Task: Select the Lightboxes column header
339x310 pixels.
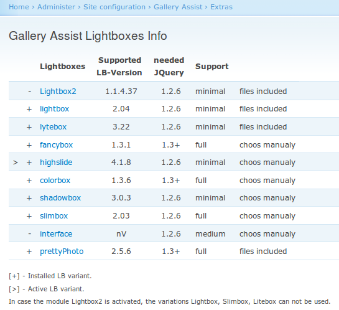Action: click(x=63, y=67)
